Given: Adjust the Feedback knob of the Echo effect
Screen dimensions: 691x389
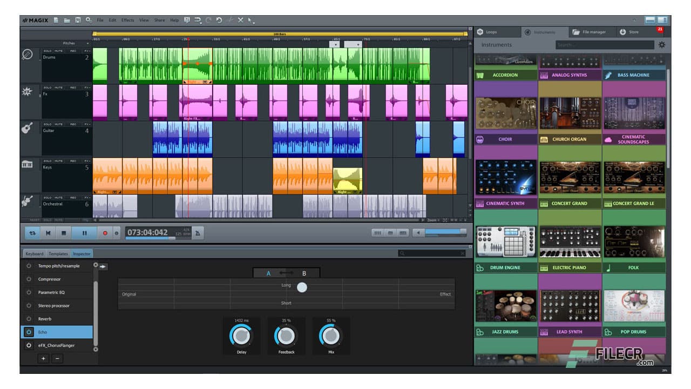Looking at the screenshot, I should [286, 337].
